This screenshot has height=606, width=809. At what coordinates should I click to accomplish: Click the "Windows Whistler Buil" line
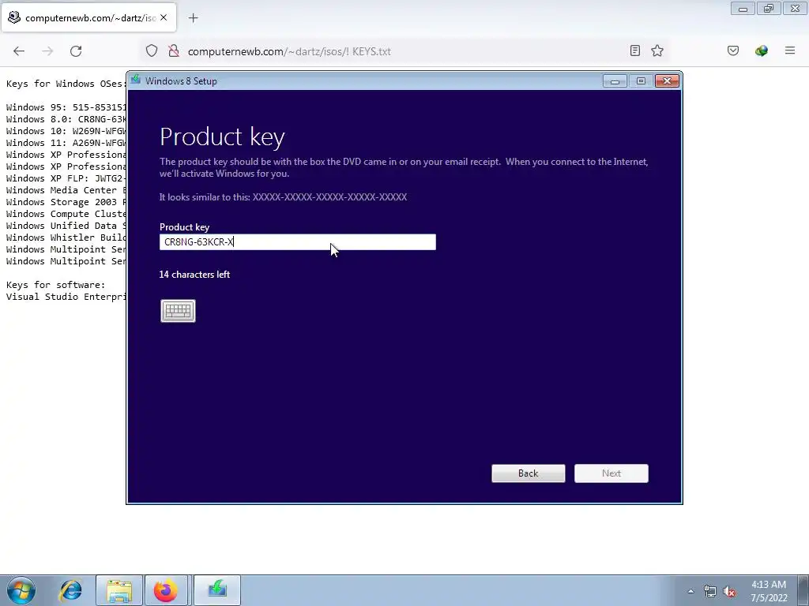tap(66, 238)
